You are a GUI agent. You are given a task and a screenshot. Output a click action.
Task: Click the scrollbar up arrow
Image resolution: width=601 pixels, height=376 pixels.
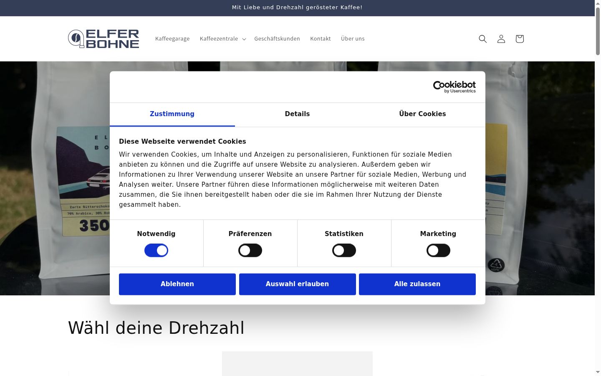[x=598, y=3]
